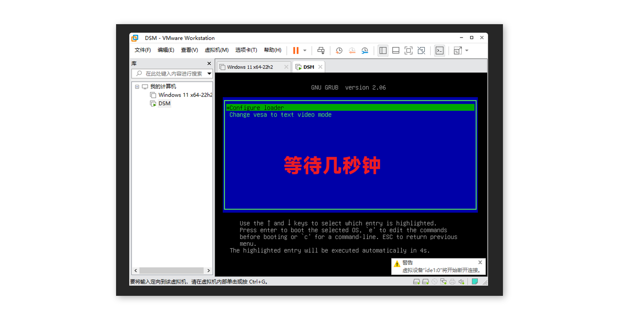Screen dimensions: 619x320
Task: Collapse the 我的计算机 tree node
Action: 137,87
